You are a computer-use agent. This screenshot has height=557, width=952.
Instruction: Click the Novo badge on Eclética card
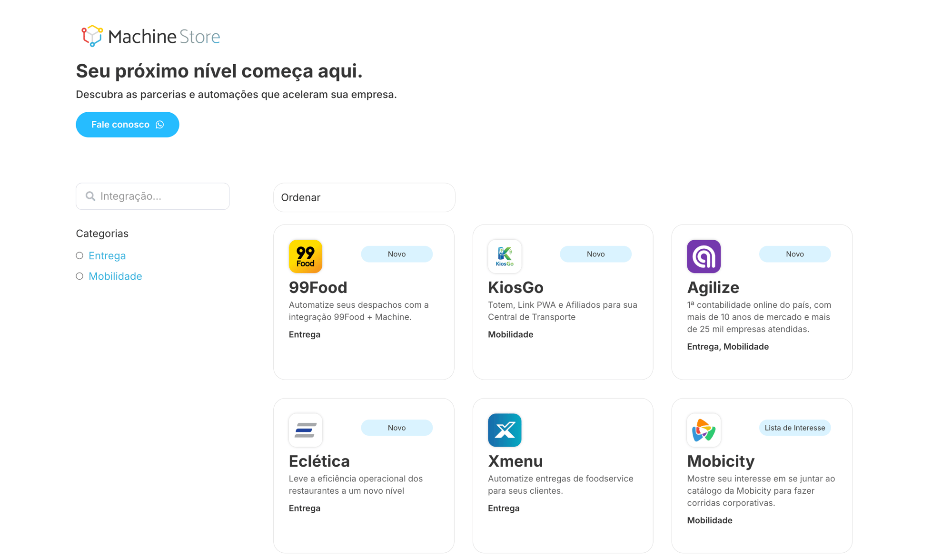(x=396, y=428)
